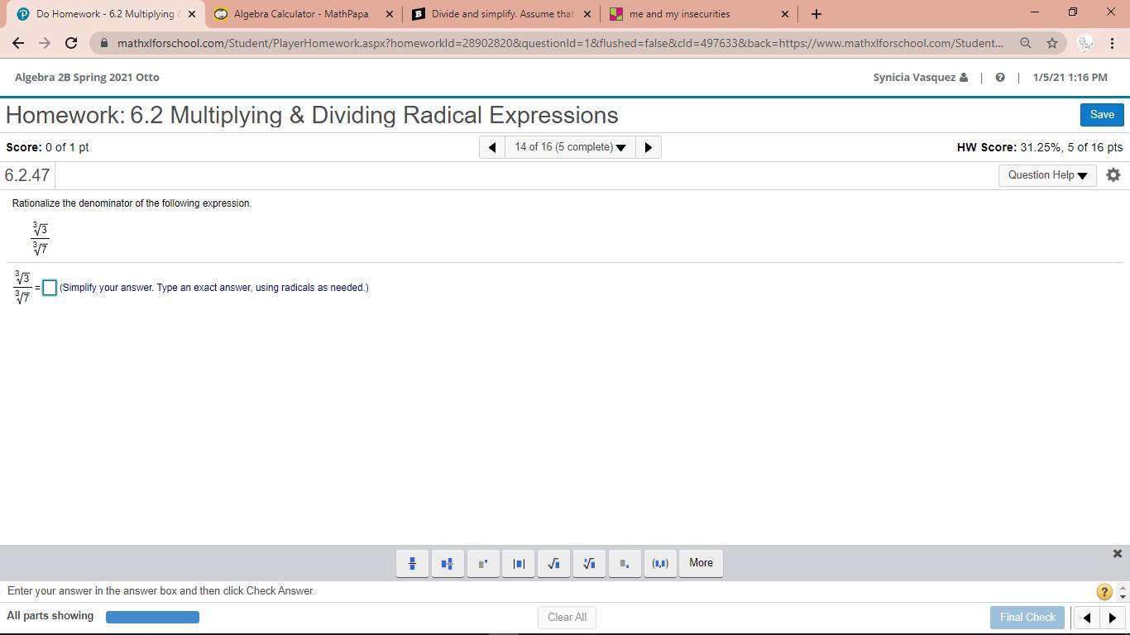Insert a square root template
Image resolution: width=1130 pixels, height=635 pixels.
(x=553, y=563)
